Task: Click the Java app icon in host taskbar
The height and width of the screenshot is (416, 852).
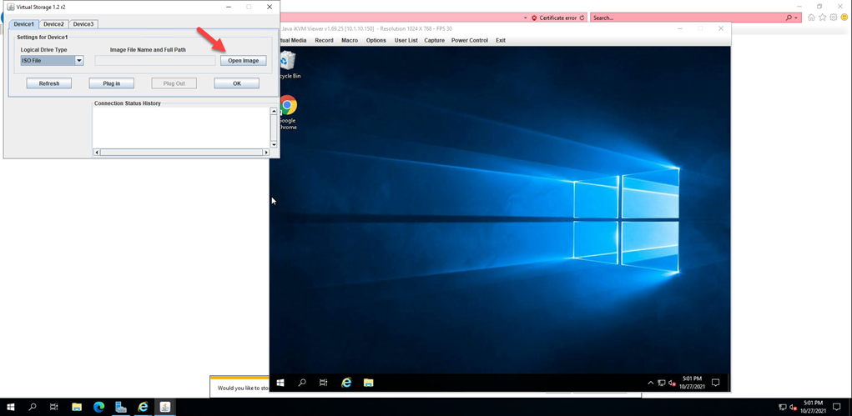Action: pyautogui.click(x=165, y=407)
